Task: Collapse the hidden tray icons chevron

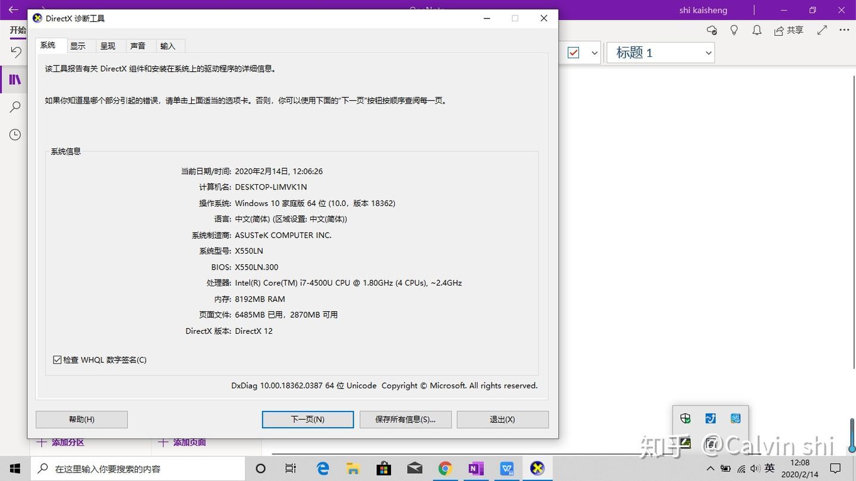Action: click(x=710, y=469)
